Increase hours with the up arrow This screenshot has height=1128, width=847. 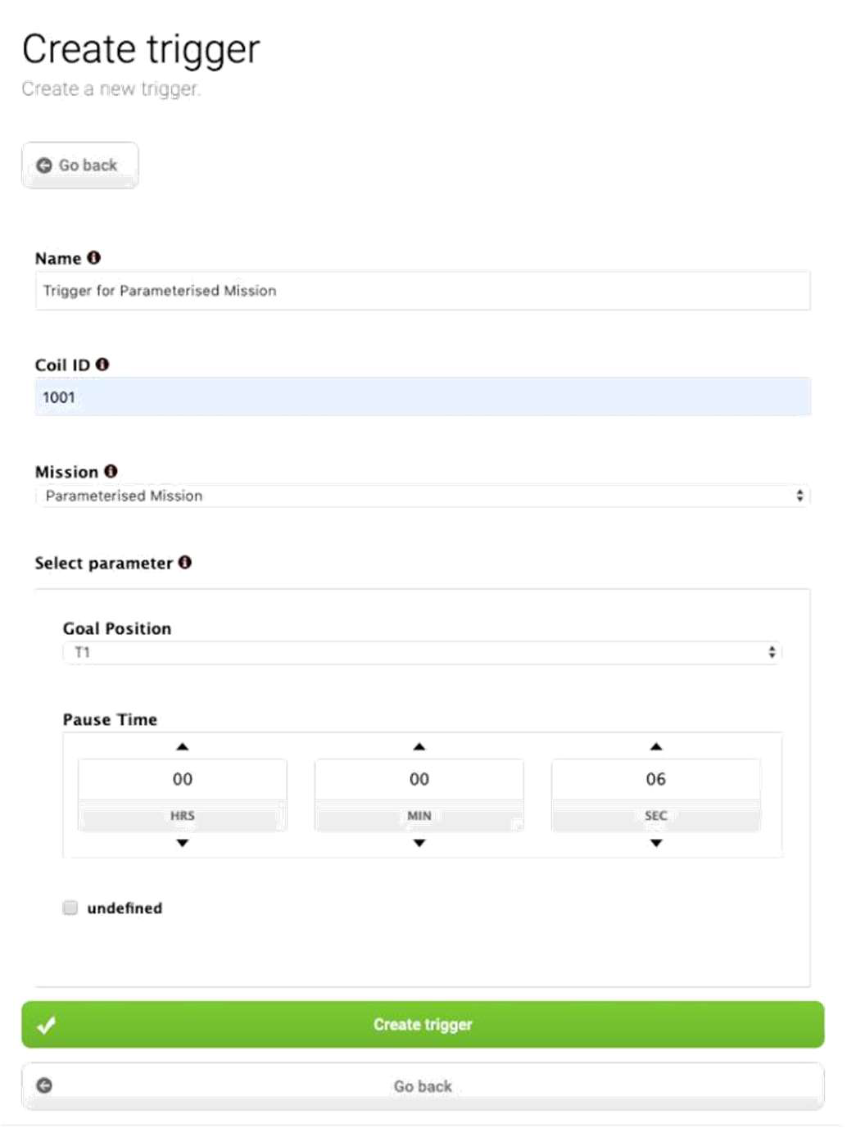point(183,746)
